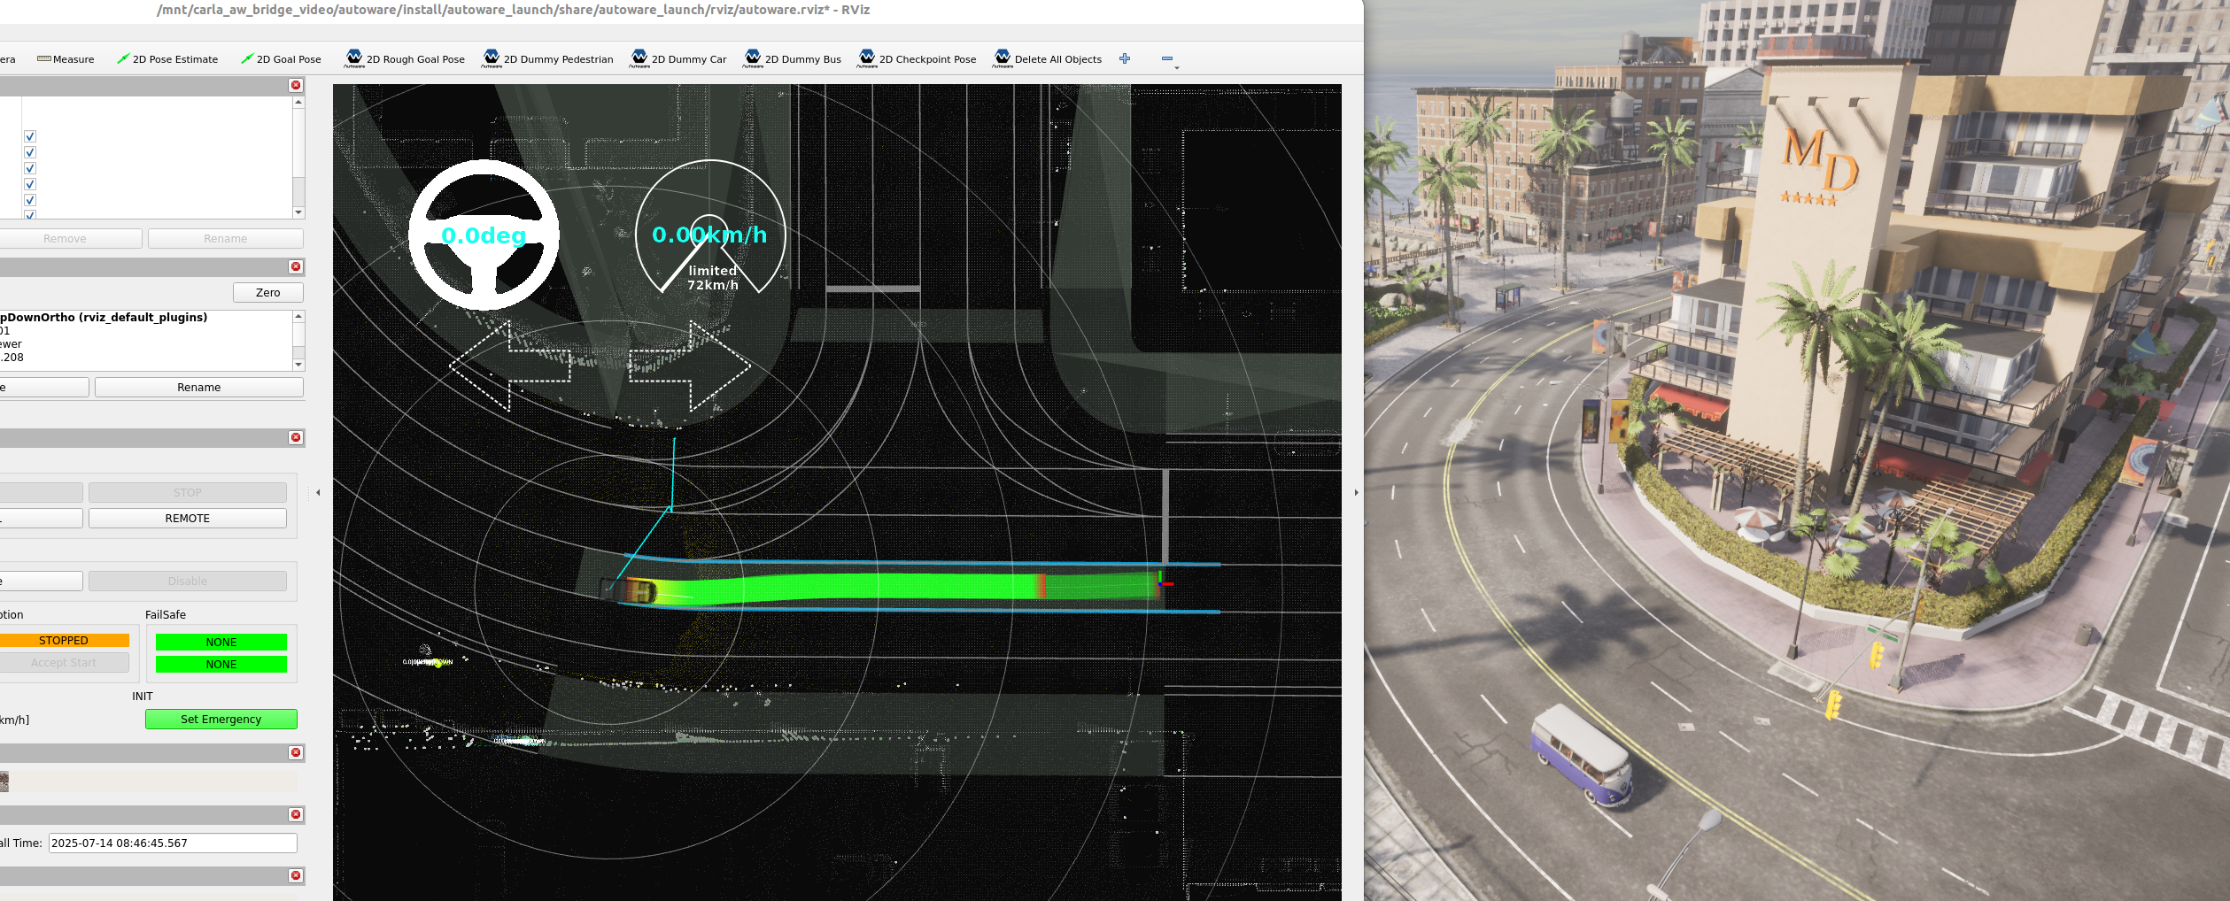Image resolution: width=2230 pixels, height=901 pixels.
Task: Click the RViz window title bar
Action: tap(682, 10)
